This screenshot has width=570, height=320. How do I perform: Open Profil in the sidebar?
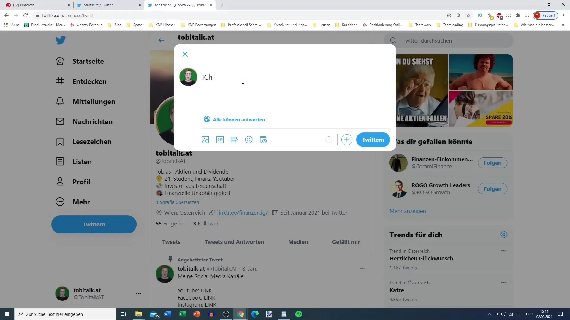coord(73,182)
